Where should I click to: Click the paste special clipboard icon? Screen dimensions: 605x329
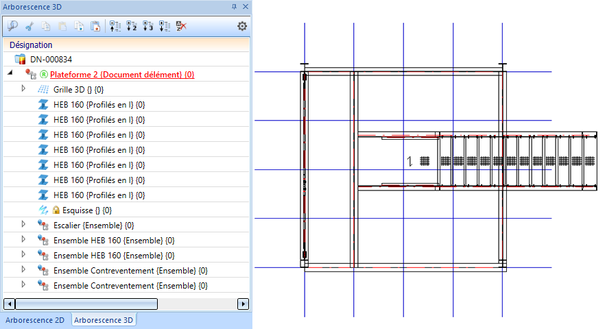pos(95,26)
